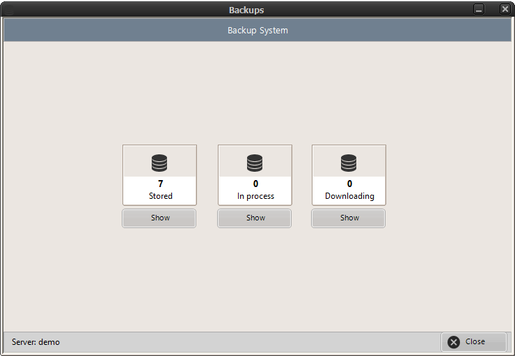Viewport: 515px width, 356px height.
Task: Select the Downloading label
Action: [x=349, y=196]
